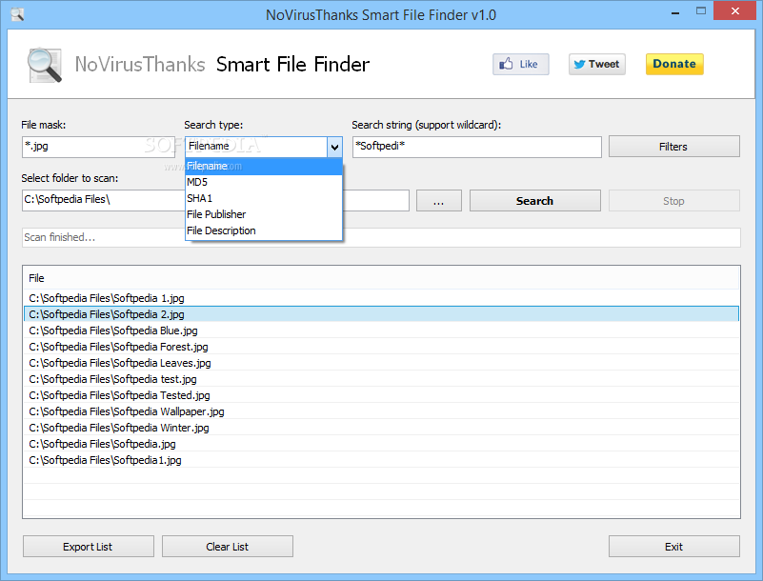Viewport: 763px width, 581px height.
Task: Select result row Softpedia Winter.jpg
Action: (381, 428)
